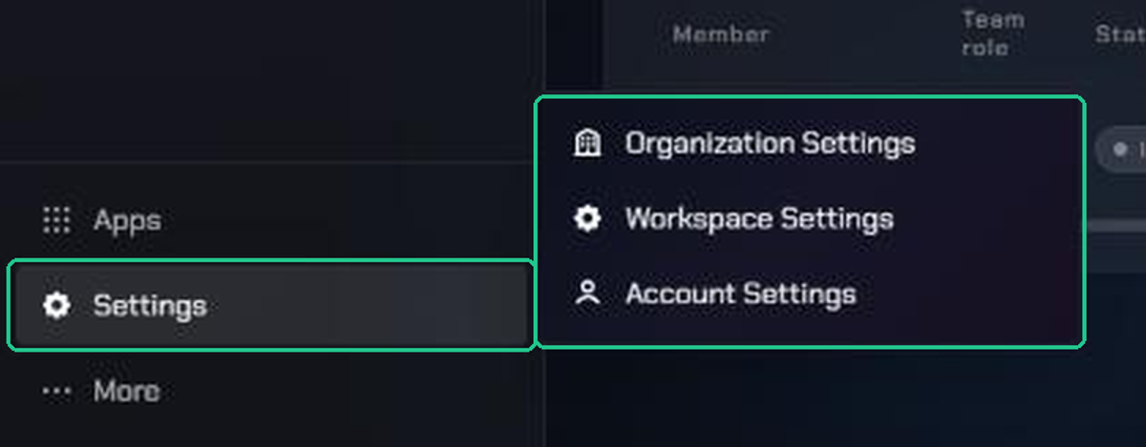Click the Organization Settings building icon

pos(587,144)
